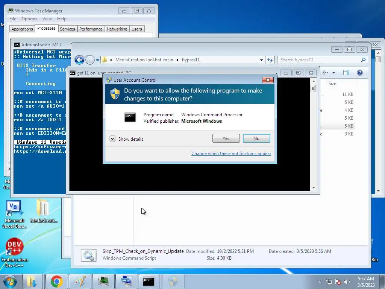Open the Task Manager Help menu
The width and height of the screenshot is (385, 289).
[62, 19]
